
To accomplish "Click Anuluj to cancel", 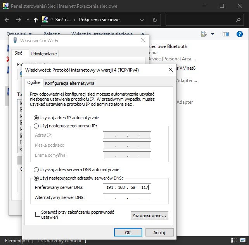I will point(159,233).
